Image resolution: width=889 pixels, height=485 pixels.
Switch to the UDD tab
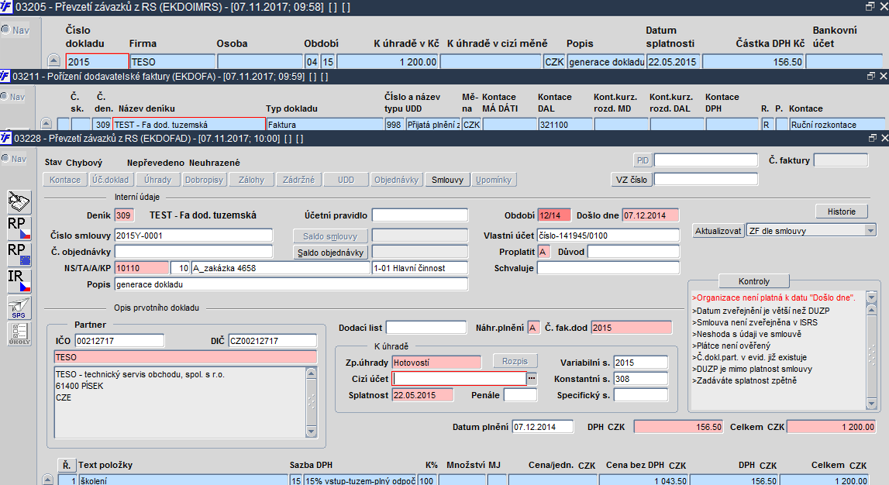(346, 180)
